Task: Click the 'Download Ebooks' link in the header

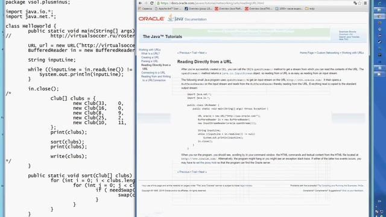Action: (347, 32)
